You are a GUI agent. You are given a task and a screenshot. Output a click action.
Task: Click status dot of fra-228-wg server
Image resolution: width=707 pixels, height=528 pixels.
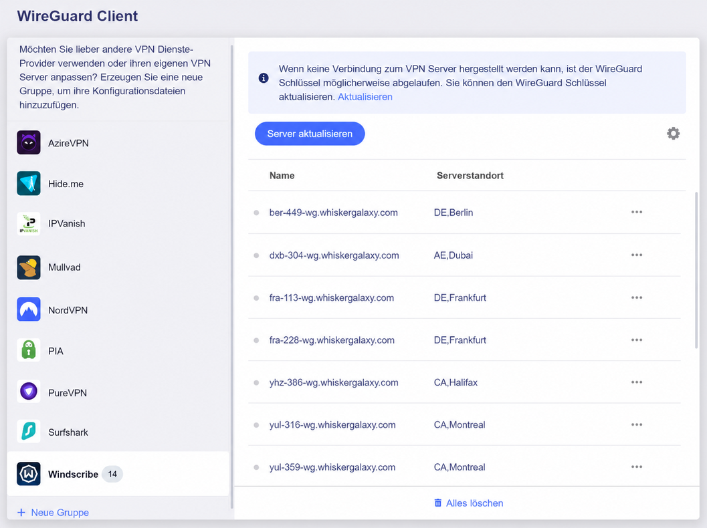click(256, 340)
